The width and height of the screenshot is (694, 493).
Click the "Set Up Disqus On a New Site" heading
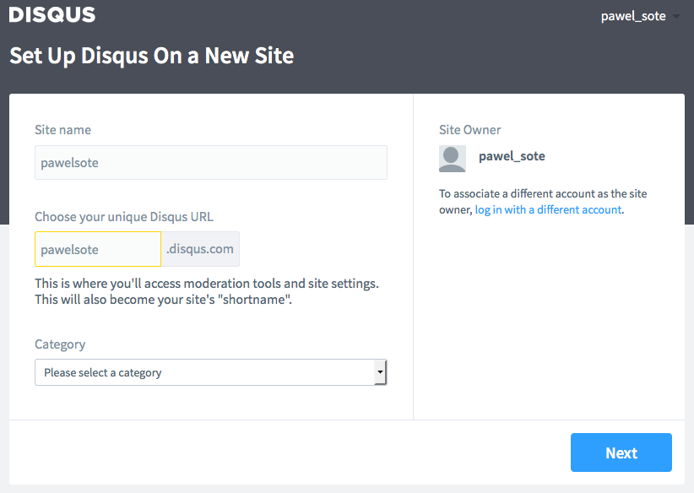(152, 56)
